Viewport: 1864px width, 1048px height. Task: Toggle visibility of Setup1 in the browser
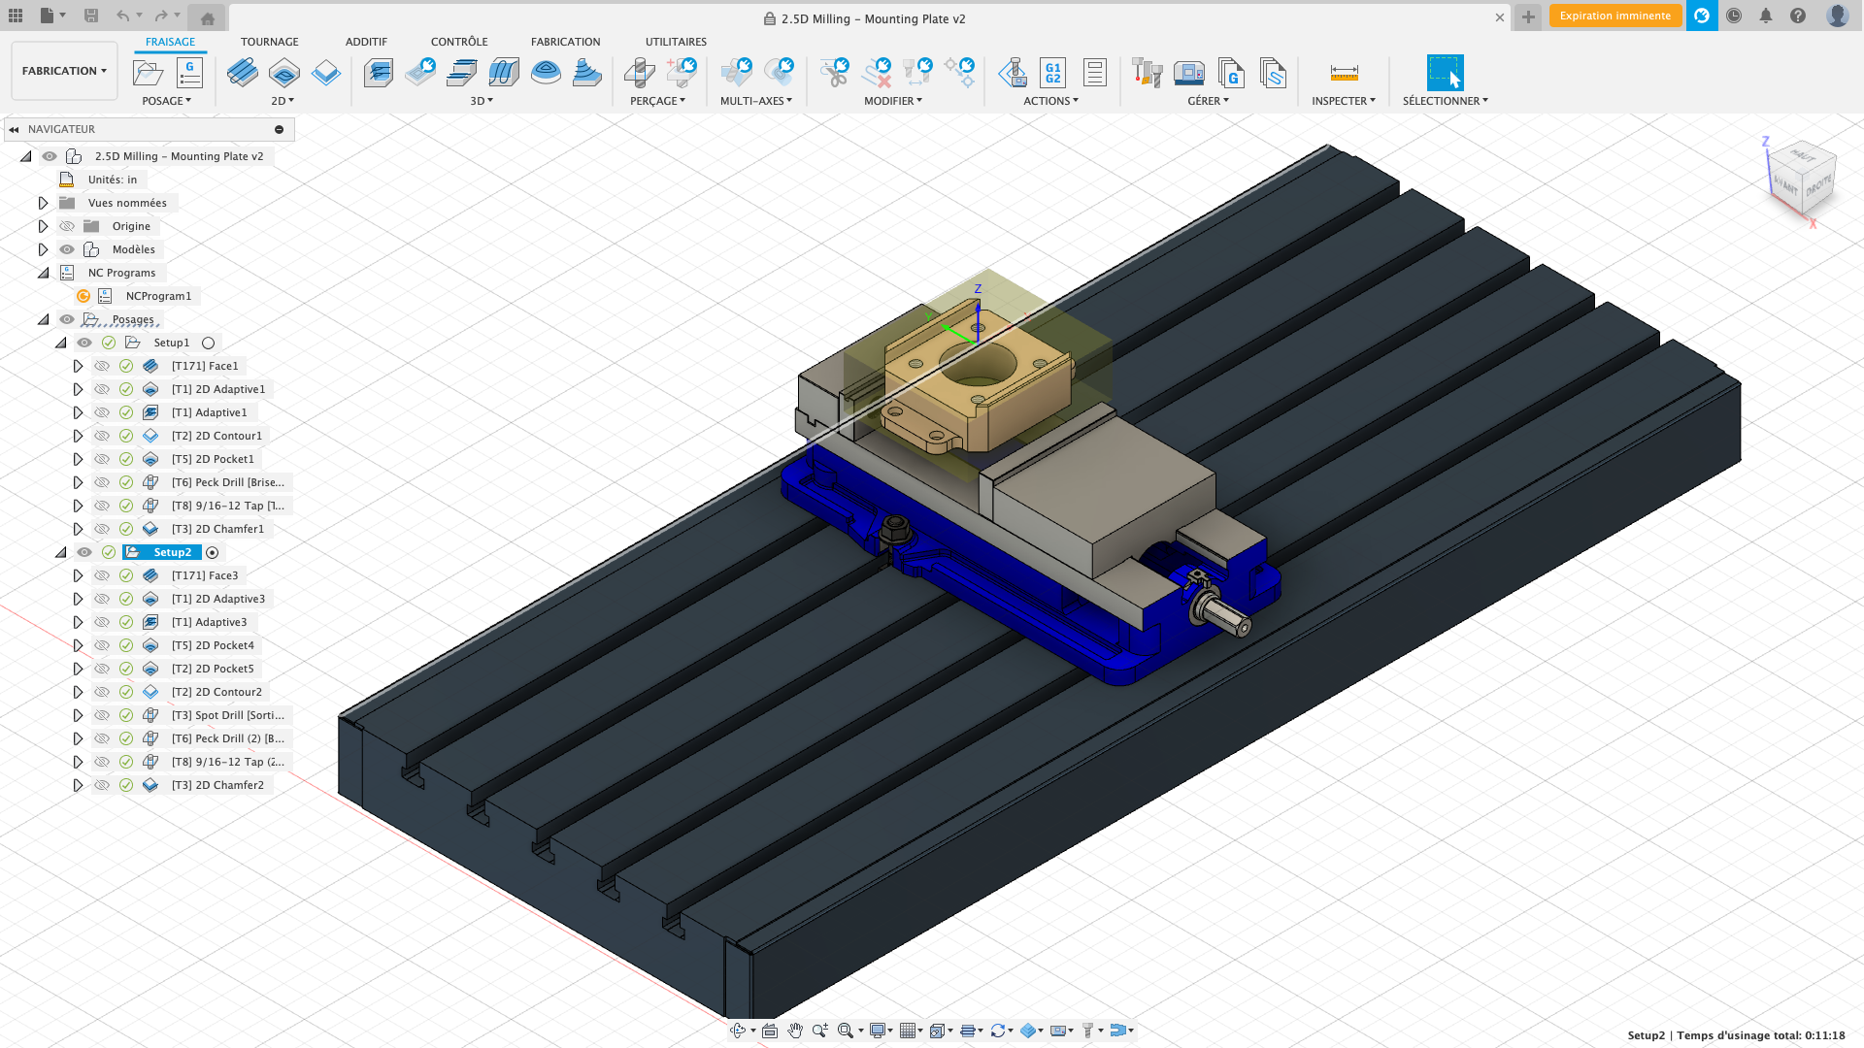[84, 343]
